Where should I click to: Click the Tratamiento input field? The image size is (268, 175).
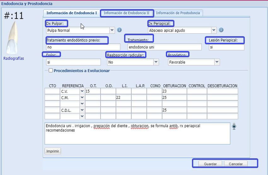(164, 47)
